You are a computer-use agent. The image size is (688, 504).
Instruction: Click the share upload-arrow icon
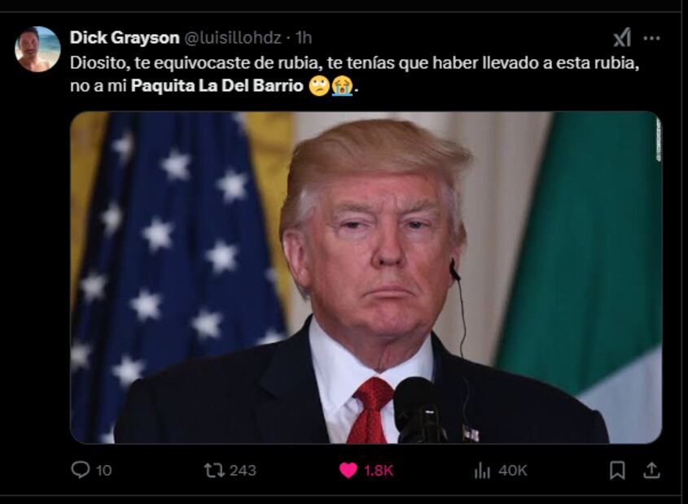tap(651, 470)
